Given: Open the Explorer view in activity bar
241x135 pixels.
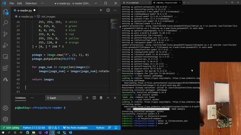Looking at the screenshot, I should [5, 12].
